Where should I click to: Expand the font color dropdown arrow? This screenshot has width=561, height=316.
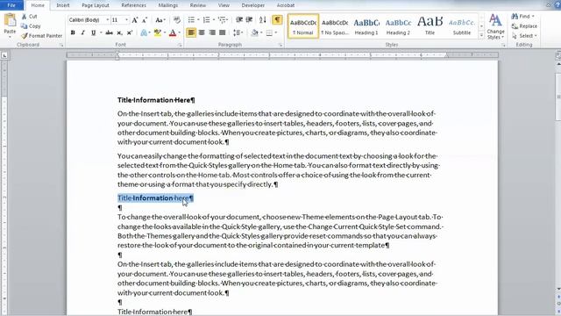click(x=179, y=32)
